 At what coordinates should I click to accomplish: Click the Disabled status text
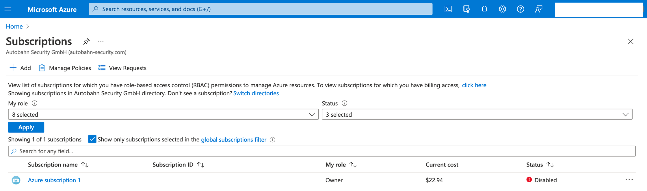[545, 180]
